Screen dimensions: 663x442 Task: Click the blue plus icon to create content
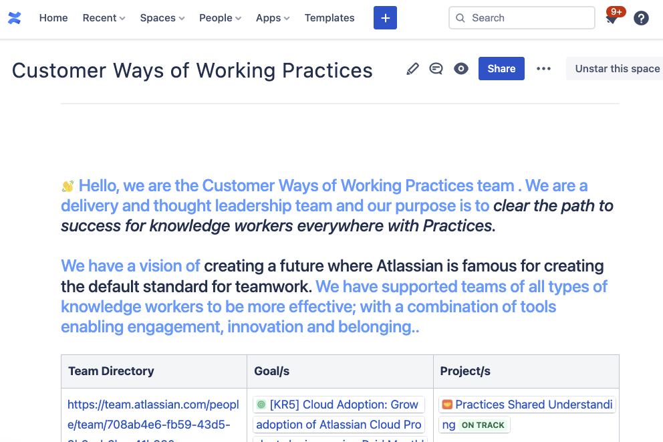click(385, 17)
